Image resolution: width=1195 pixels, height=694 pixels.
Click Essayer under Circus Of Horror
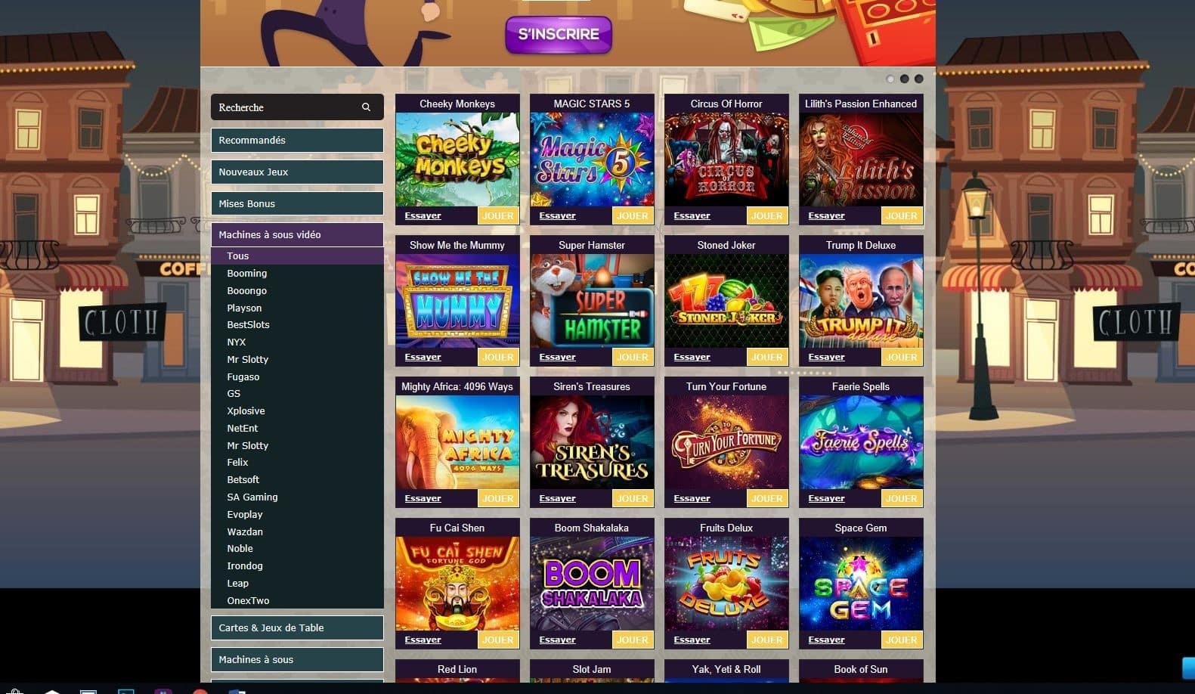[692, 215]
